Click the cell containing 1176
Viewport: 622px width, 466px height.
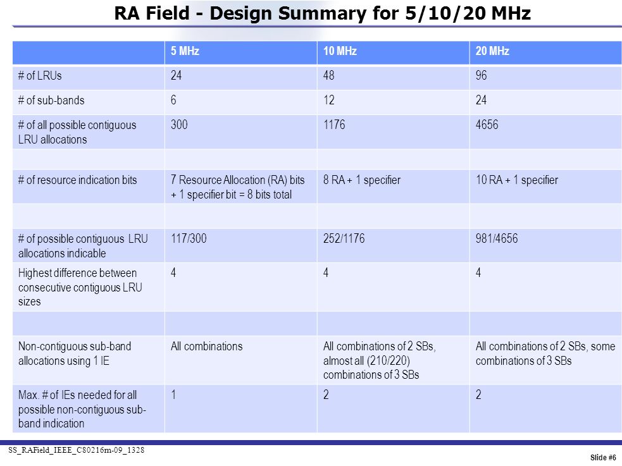point(393,132)
